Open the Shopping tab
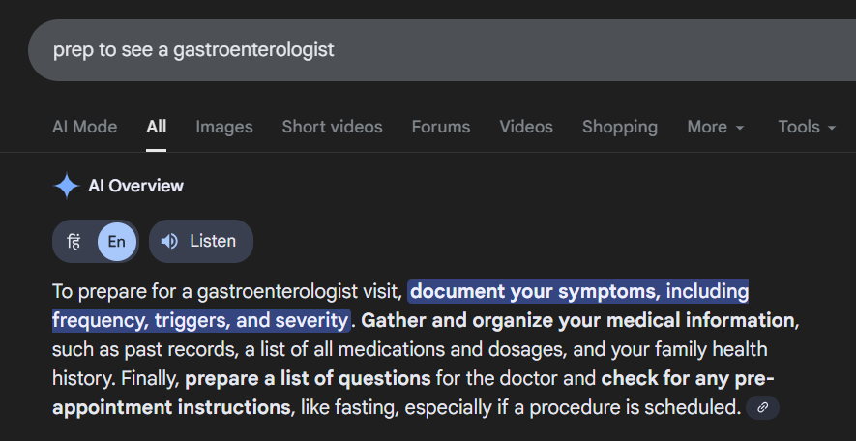Viewport: 856px width, 441px height. point(620,127)
